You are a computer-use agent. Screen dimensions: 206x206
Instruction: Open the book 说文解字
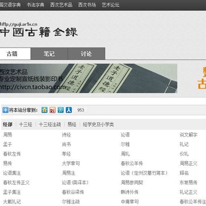point(188,135)
